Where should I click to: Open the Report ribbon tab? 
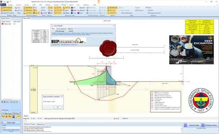[x=71, y=5]
